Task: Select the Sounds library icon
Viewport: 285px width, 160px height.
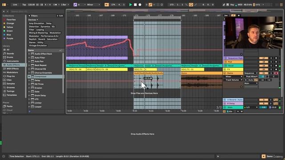Action: pyautogui.click(x=4, y=53)
